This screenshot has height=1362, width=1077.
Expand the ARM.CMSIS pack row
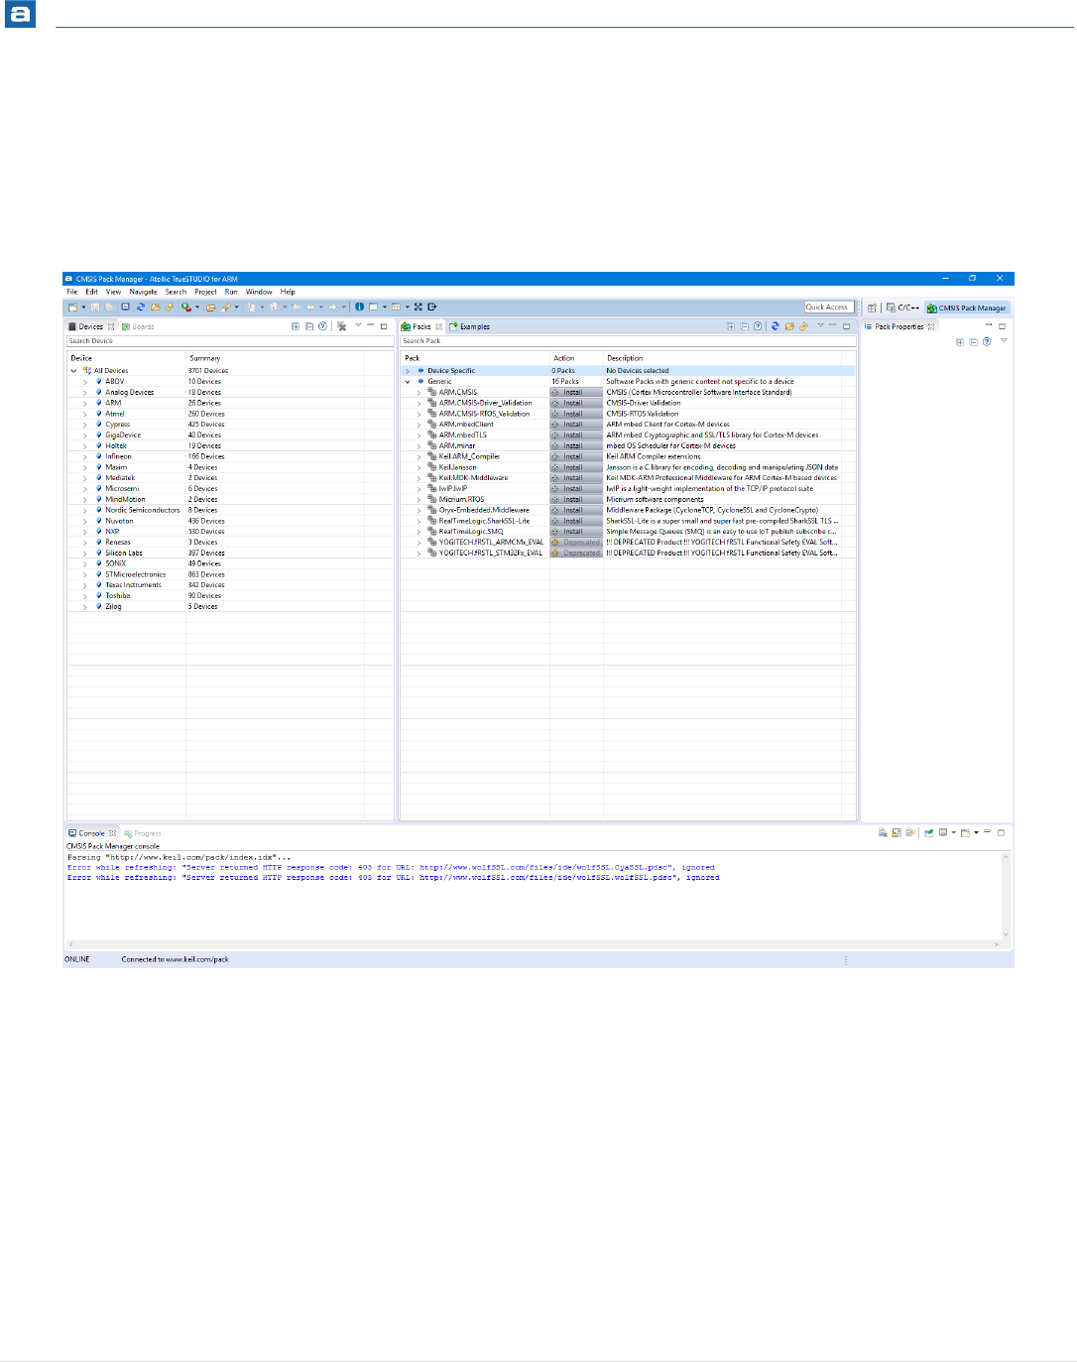pos(419,392)
